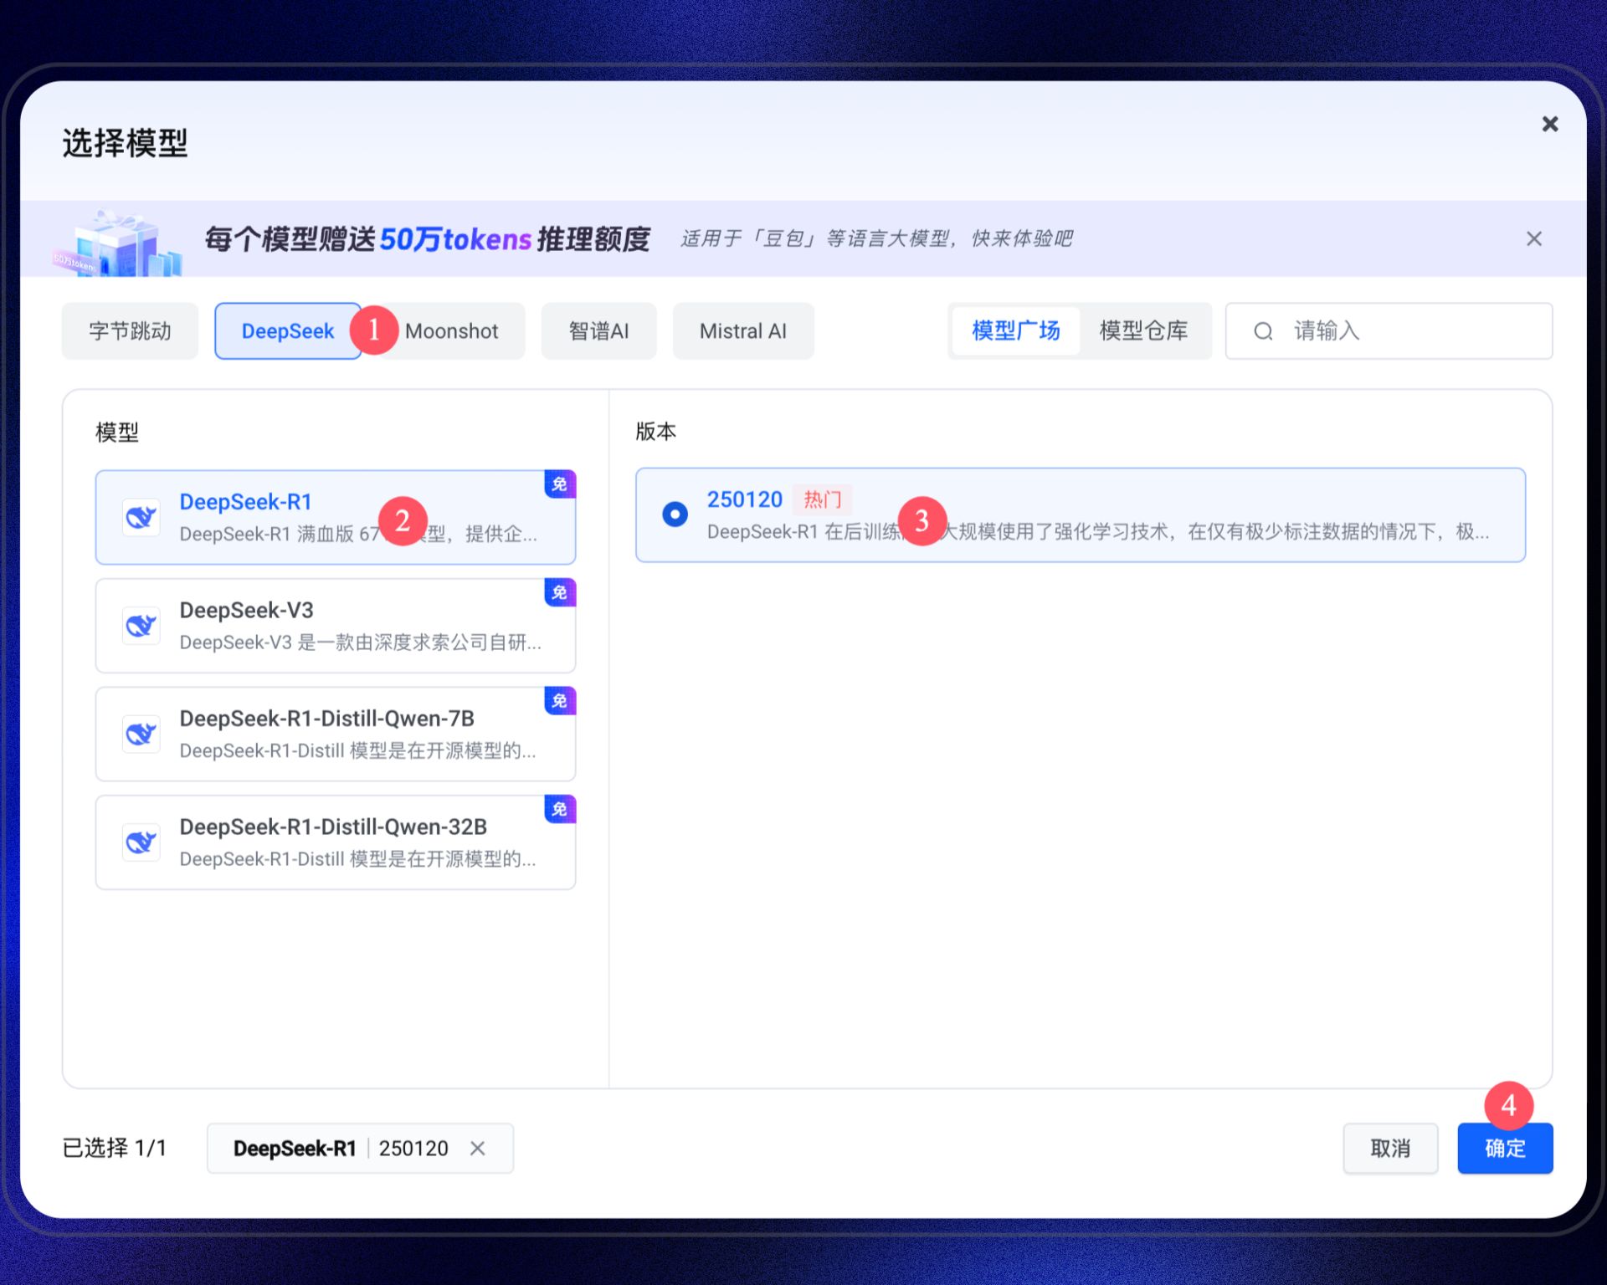Choose the Moonshot provider filter

(456, 331)
